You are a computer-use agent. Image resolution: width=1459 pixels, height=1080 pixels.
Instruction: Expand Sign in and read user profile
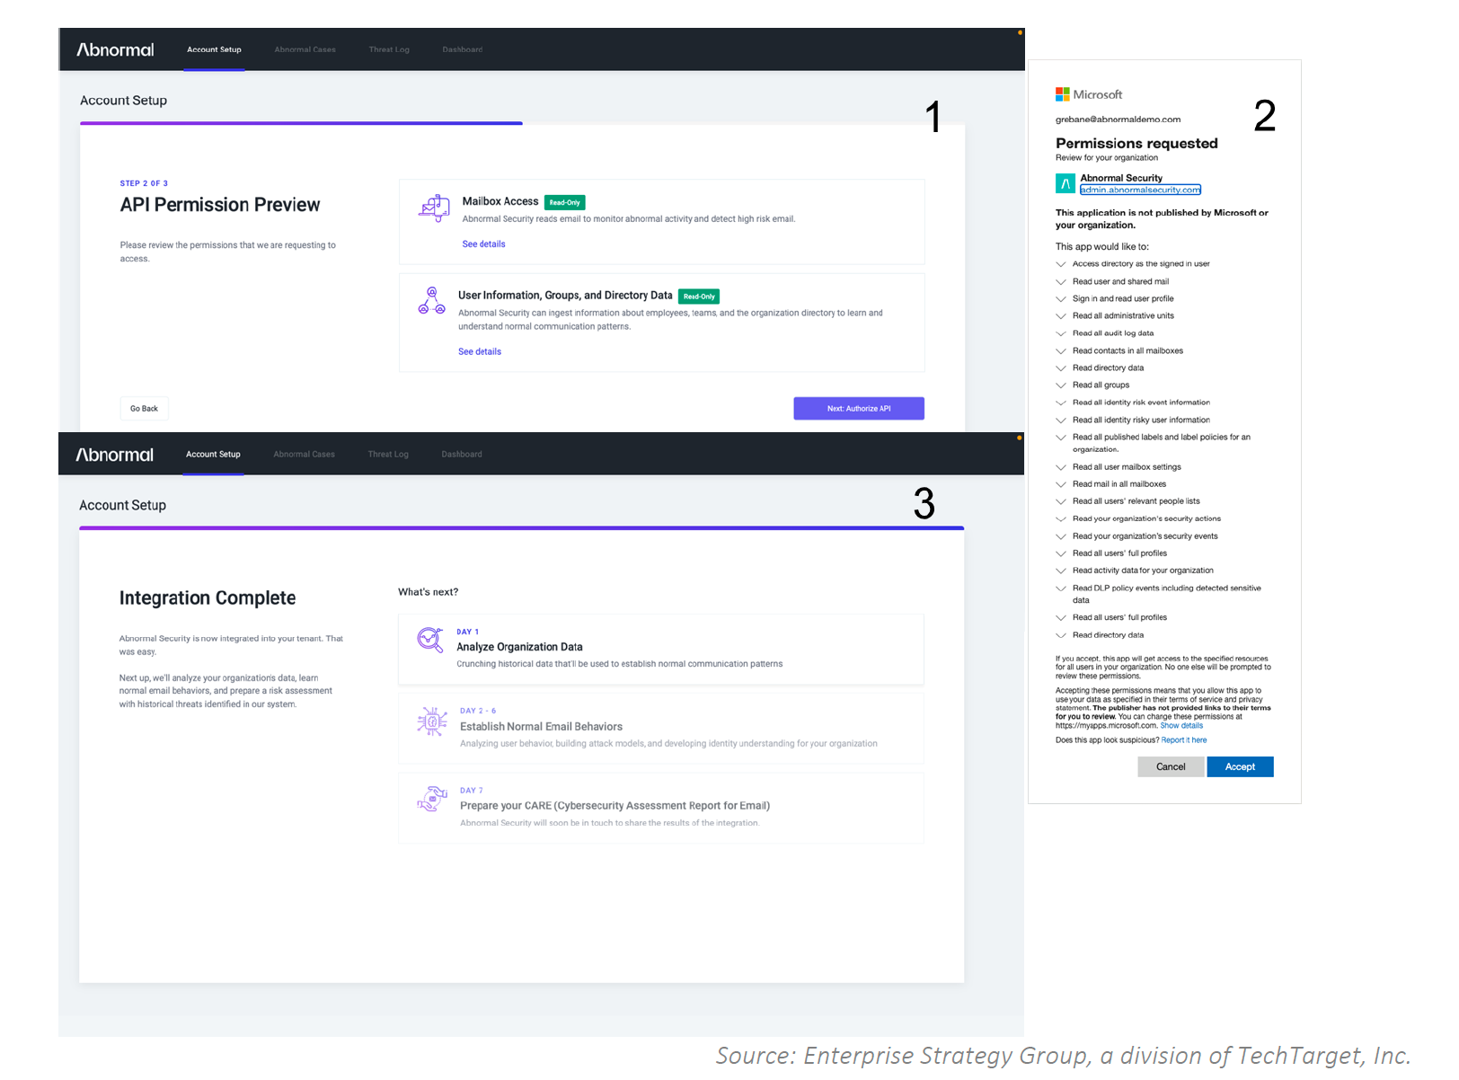pyautogui.click(x=1061, y=299)
